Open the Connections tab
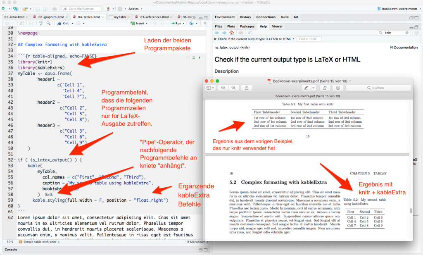This screenshot has height=255, width=423. (x=266, y=17)
